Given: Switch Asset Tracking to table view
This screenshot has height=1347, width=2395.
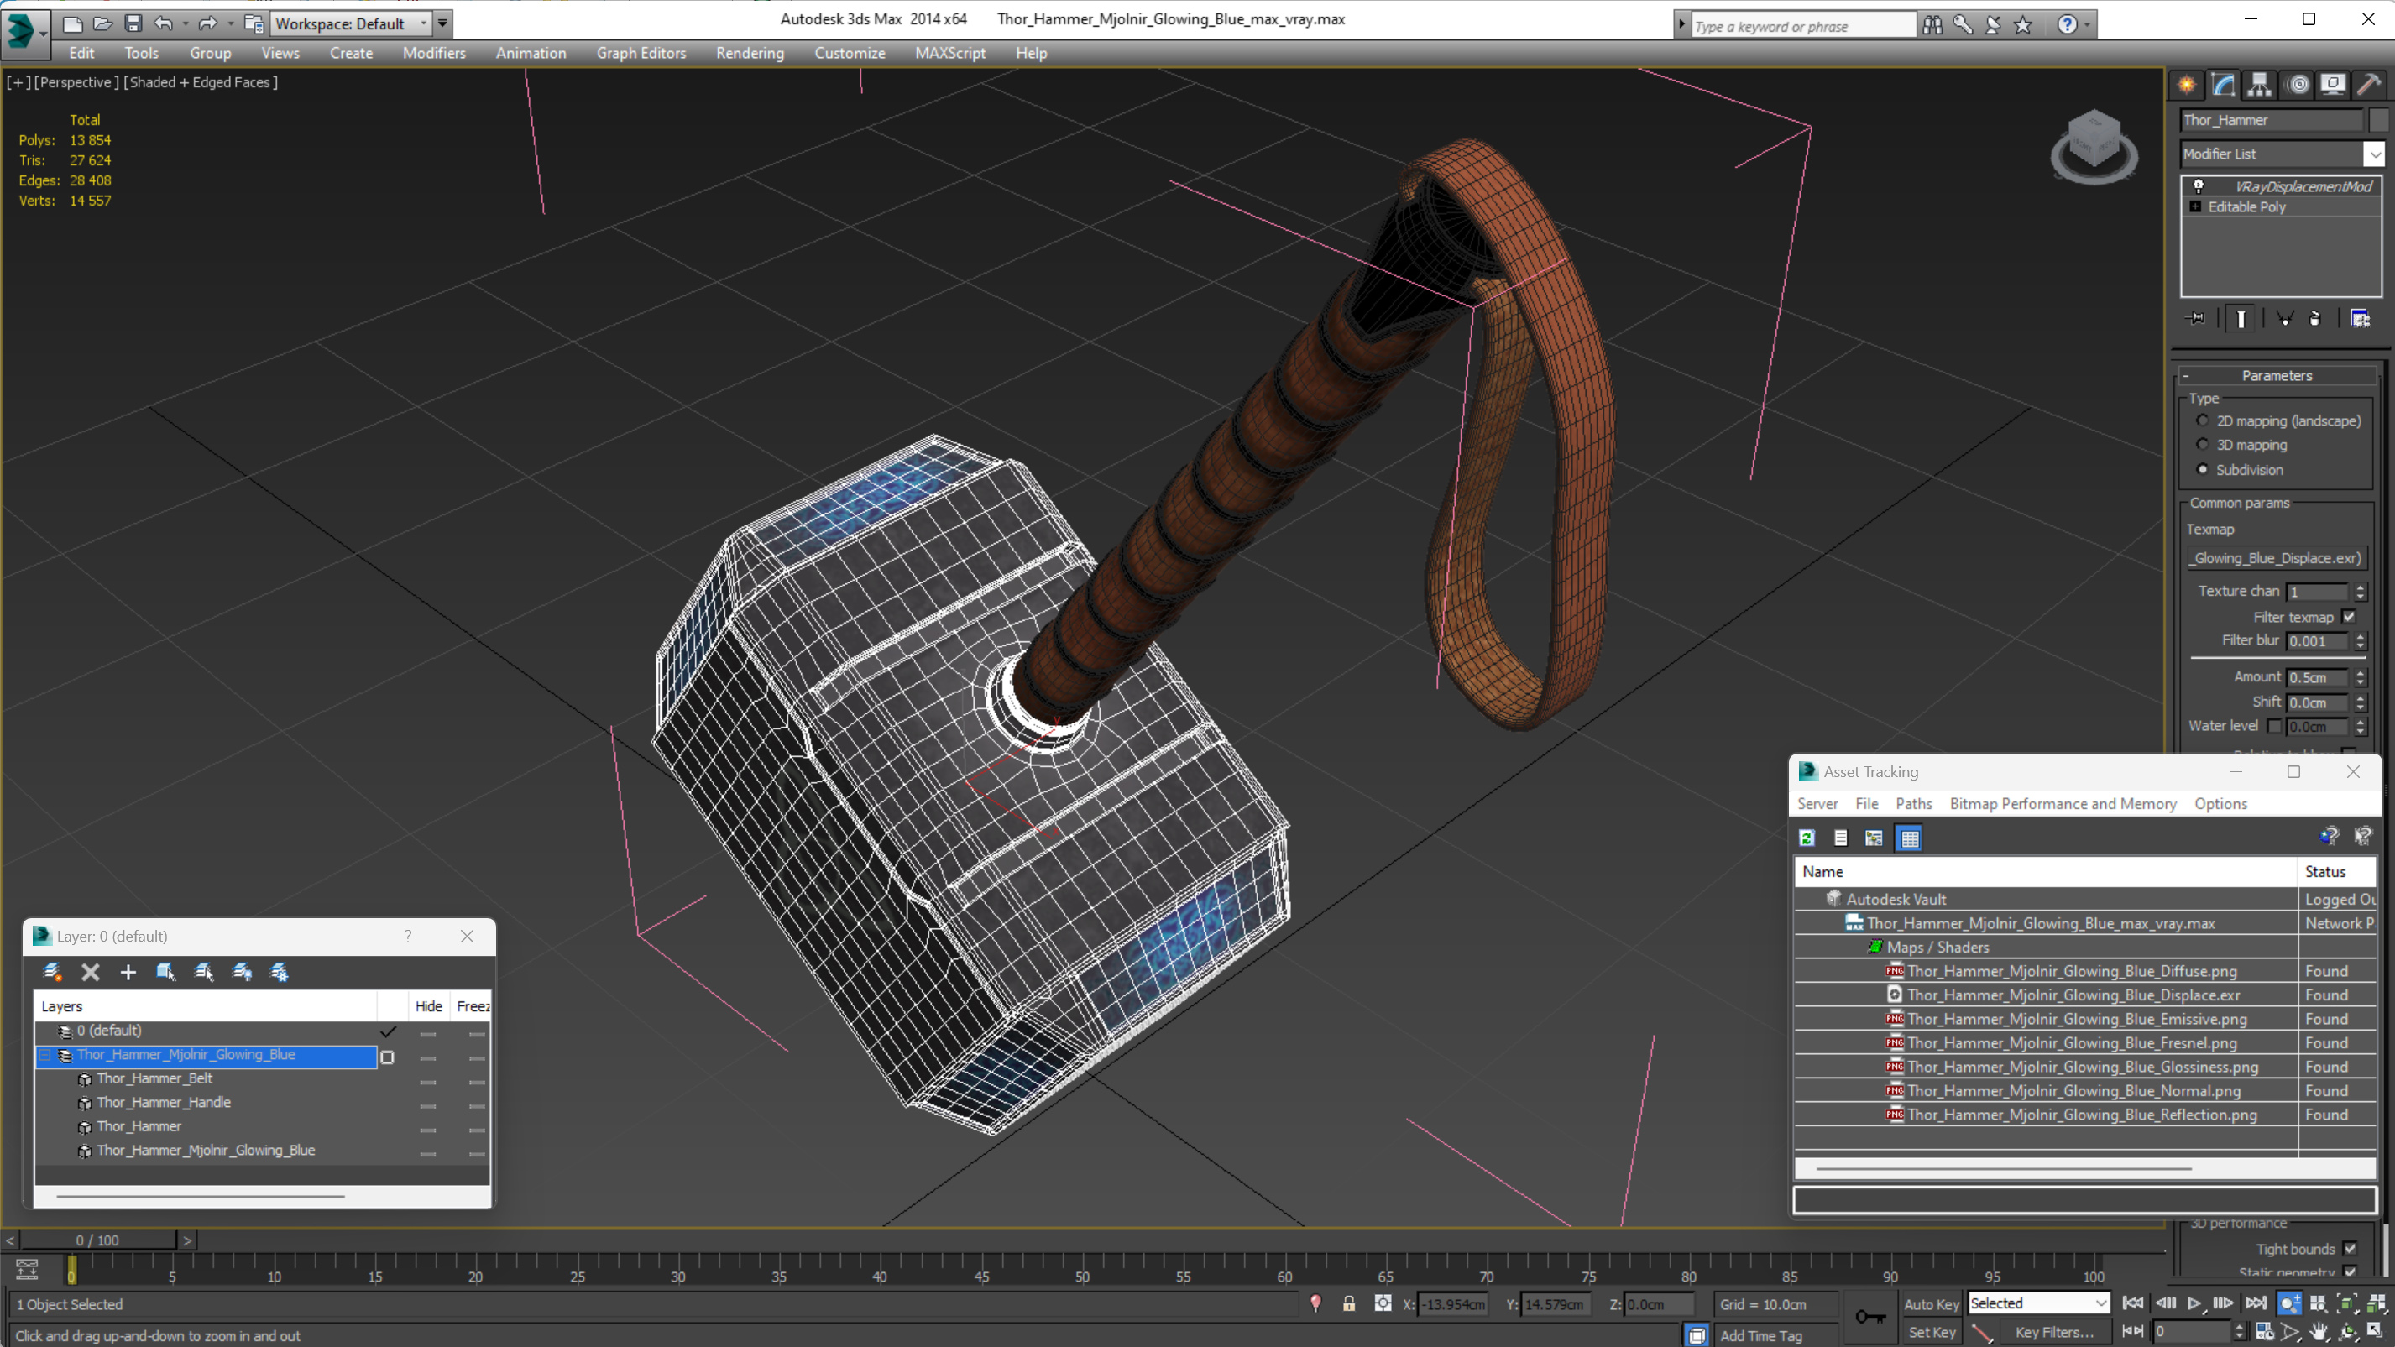Looking at the screenshot, I should coord(1910,838).
